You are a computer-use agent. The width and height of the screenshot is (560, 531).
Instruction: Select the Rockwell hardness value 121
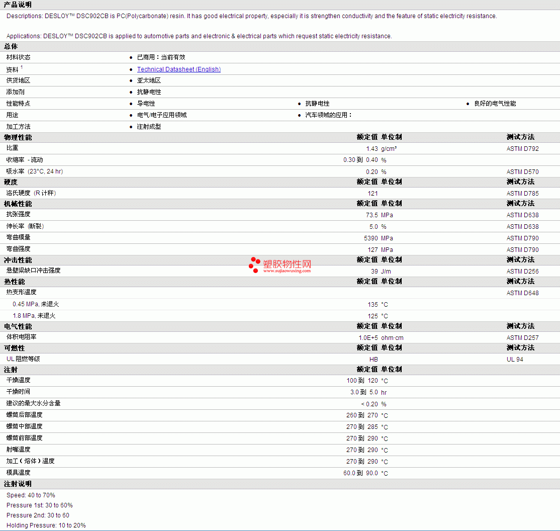click(x=372, y=193)
